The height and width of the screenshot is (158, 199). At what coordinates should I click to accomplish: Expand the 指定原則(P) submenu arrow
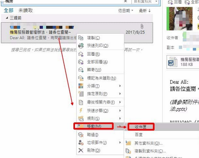click(120, 94)
